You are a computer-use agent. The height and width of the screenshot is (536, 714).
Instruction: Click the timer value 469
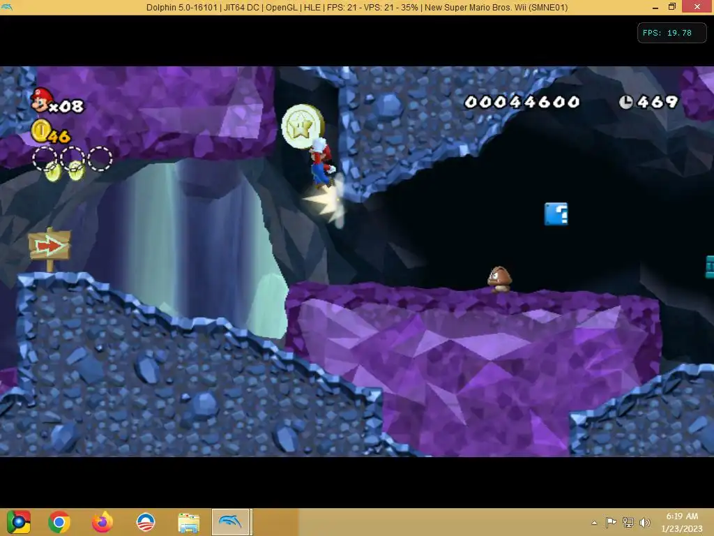pos(658,102)
